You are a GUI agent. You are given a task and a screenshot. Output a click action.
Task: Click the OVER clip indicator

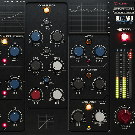click(x=89, y=127)
